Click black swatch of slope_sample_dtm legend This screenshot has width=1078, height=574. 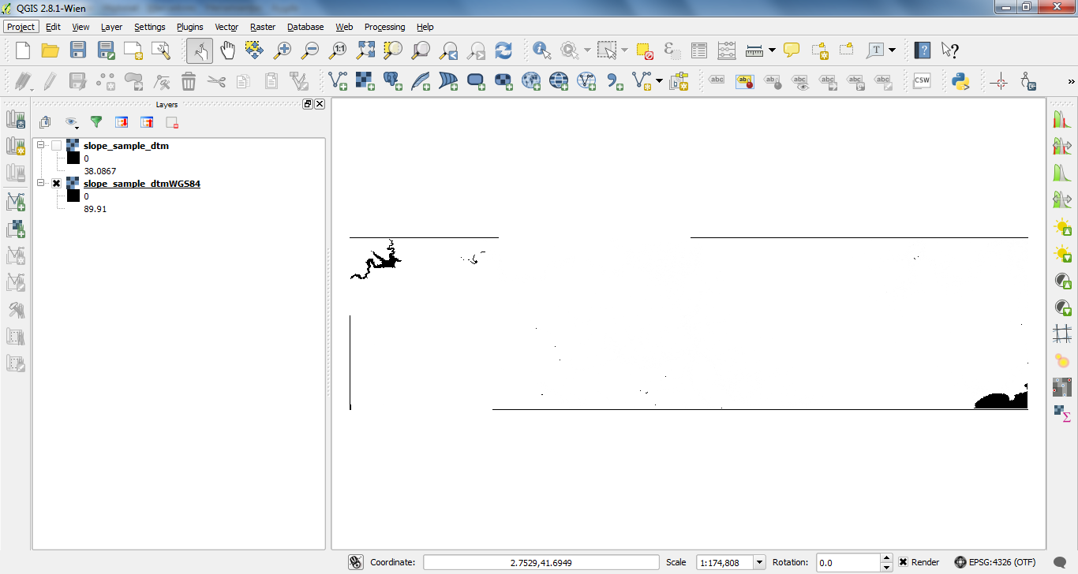tap(73, 158)
